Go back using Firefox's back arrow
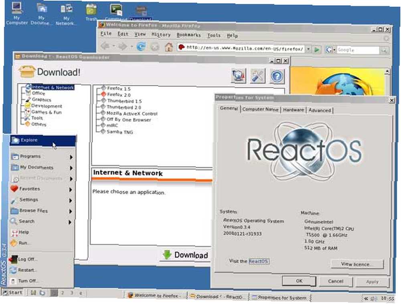Image resolution: width=401 pixels, height=304 pixels. pyautogui.click(x=105, y=46)
